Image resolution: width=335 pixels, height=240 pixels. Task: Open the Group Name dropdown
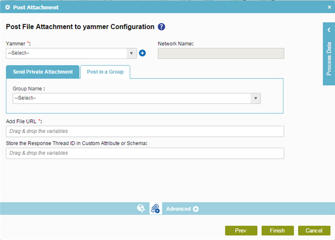(137, 98)
